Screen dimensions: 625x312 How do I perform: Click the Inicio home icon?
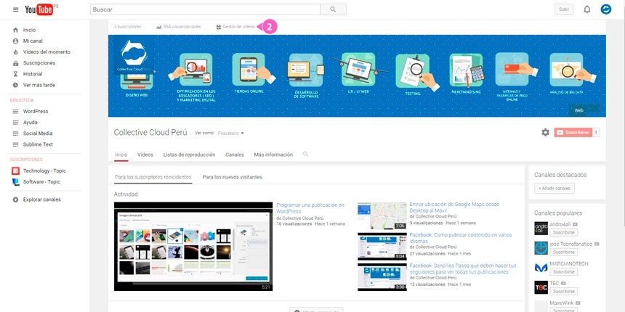click(15, 30)
